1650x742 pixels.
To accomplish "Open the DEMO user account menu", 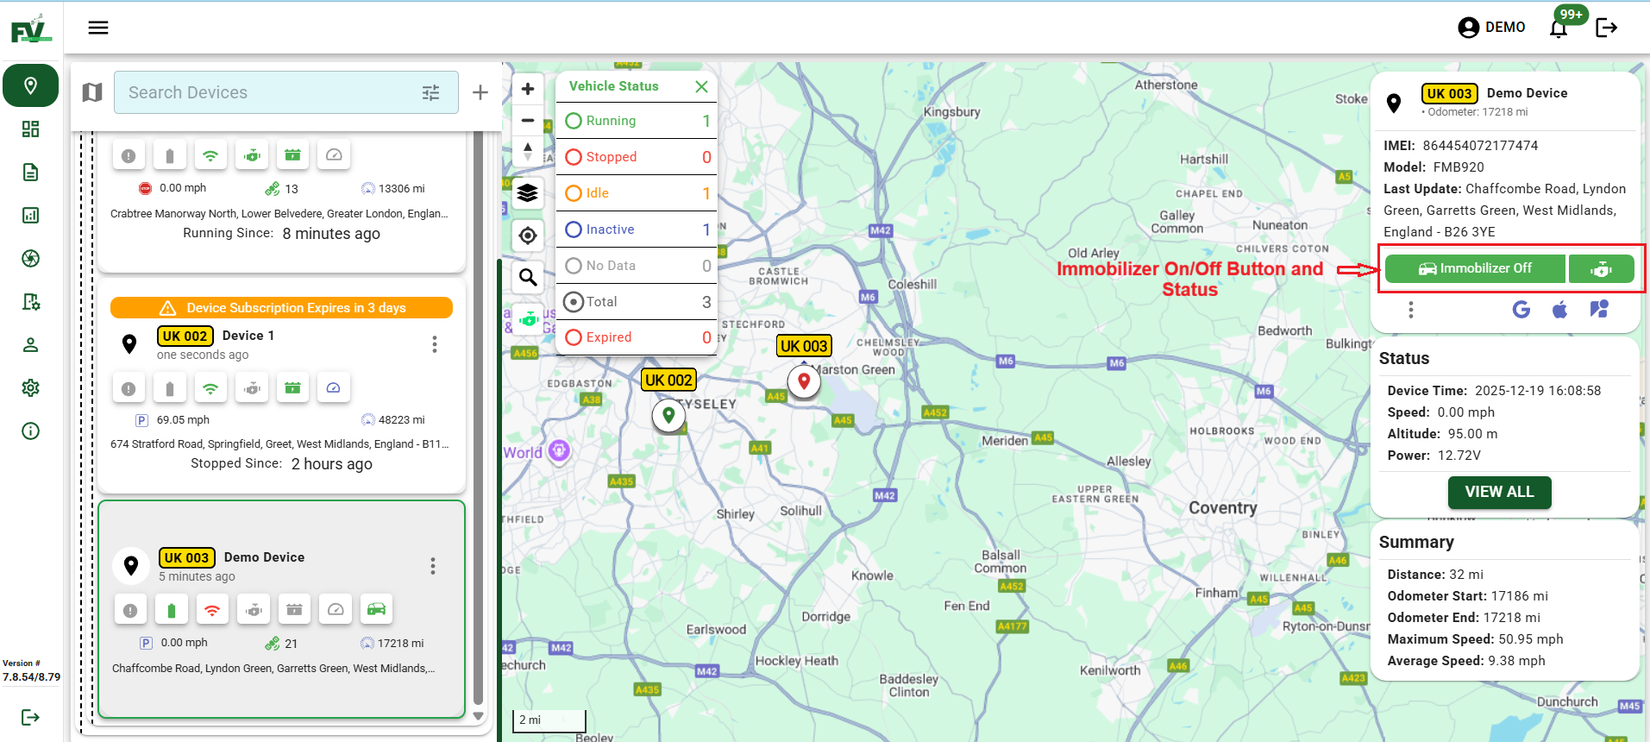I will pos(1491,28).
